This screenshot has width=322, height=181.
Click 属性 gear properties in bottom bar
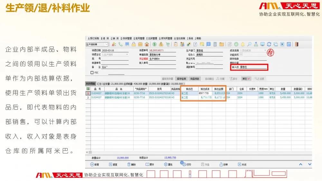(168, 164)
